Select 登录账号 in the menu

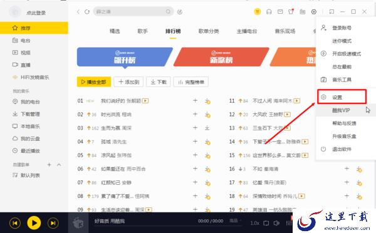coord(342,28)
